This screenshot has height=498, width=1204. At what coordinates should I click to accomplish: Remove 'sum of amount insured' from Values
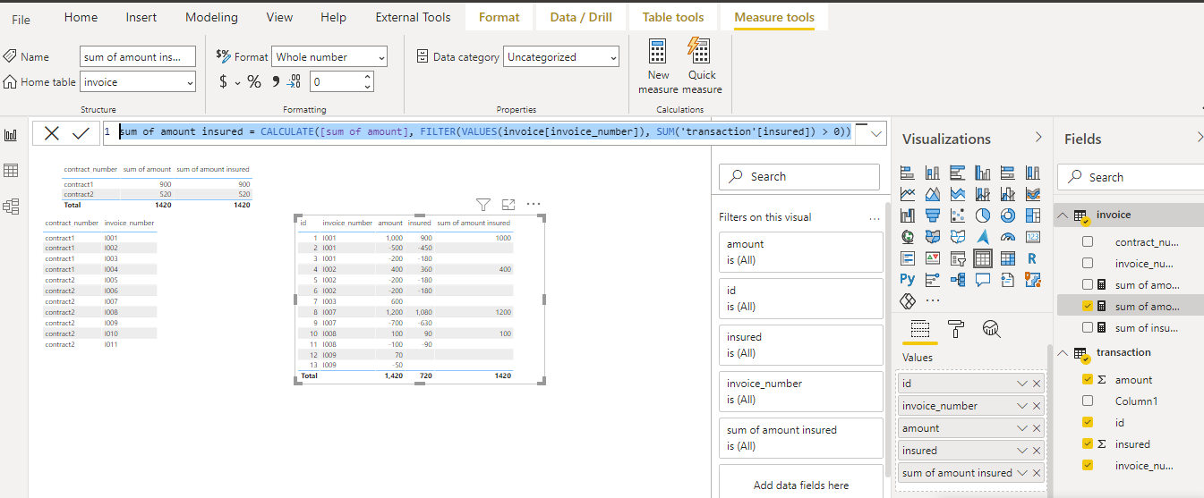(1037, 473)
